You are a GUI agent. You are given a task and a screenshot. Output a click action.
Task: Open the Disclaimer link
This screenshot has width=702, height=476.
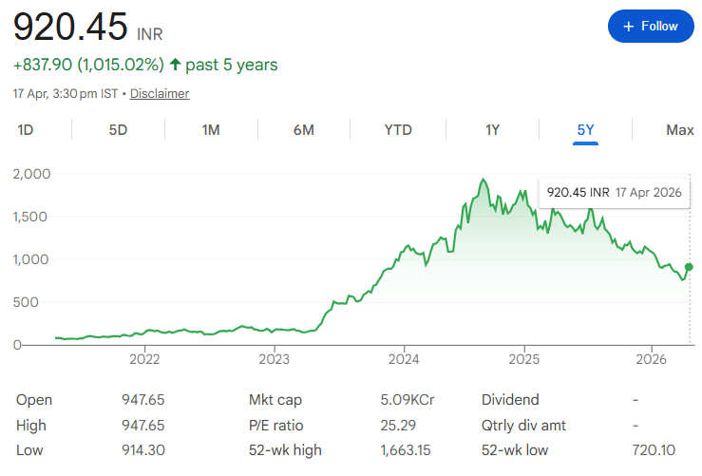tap(160, 94)
